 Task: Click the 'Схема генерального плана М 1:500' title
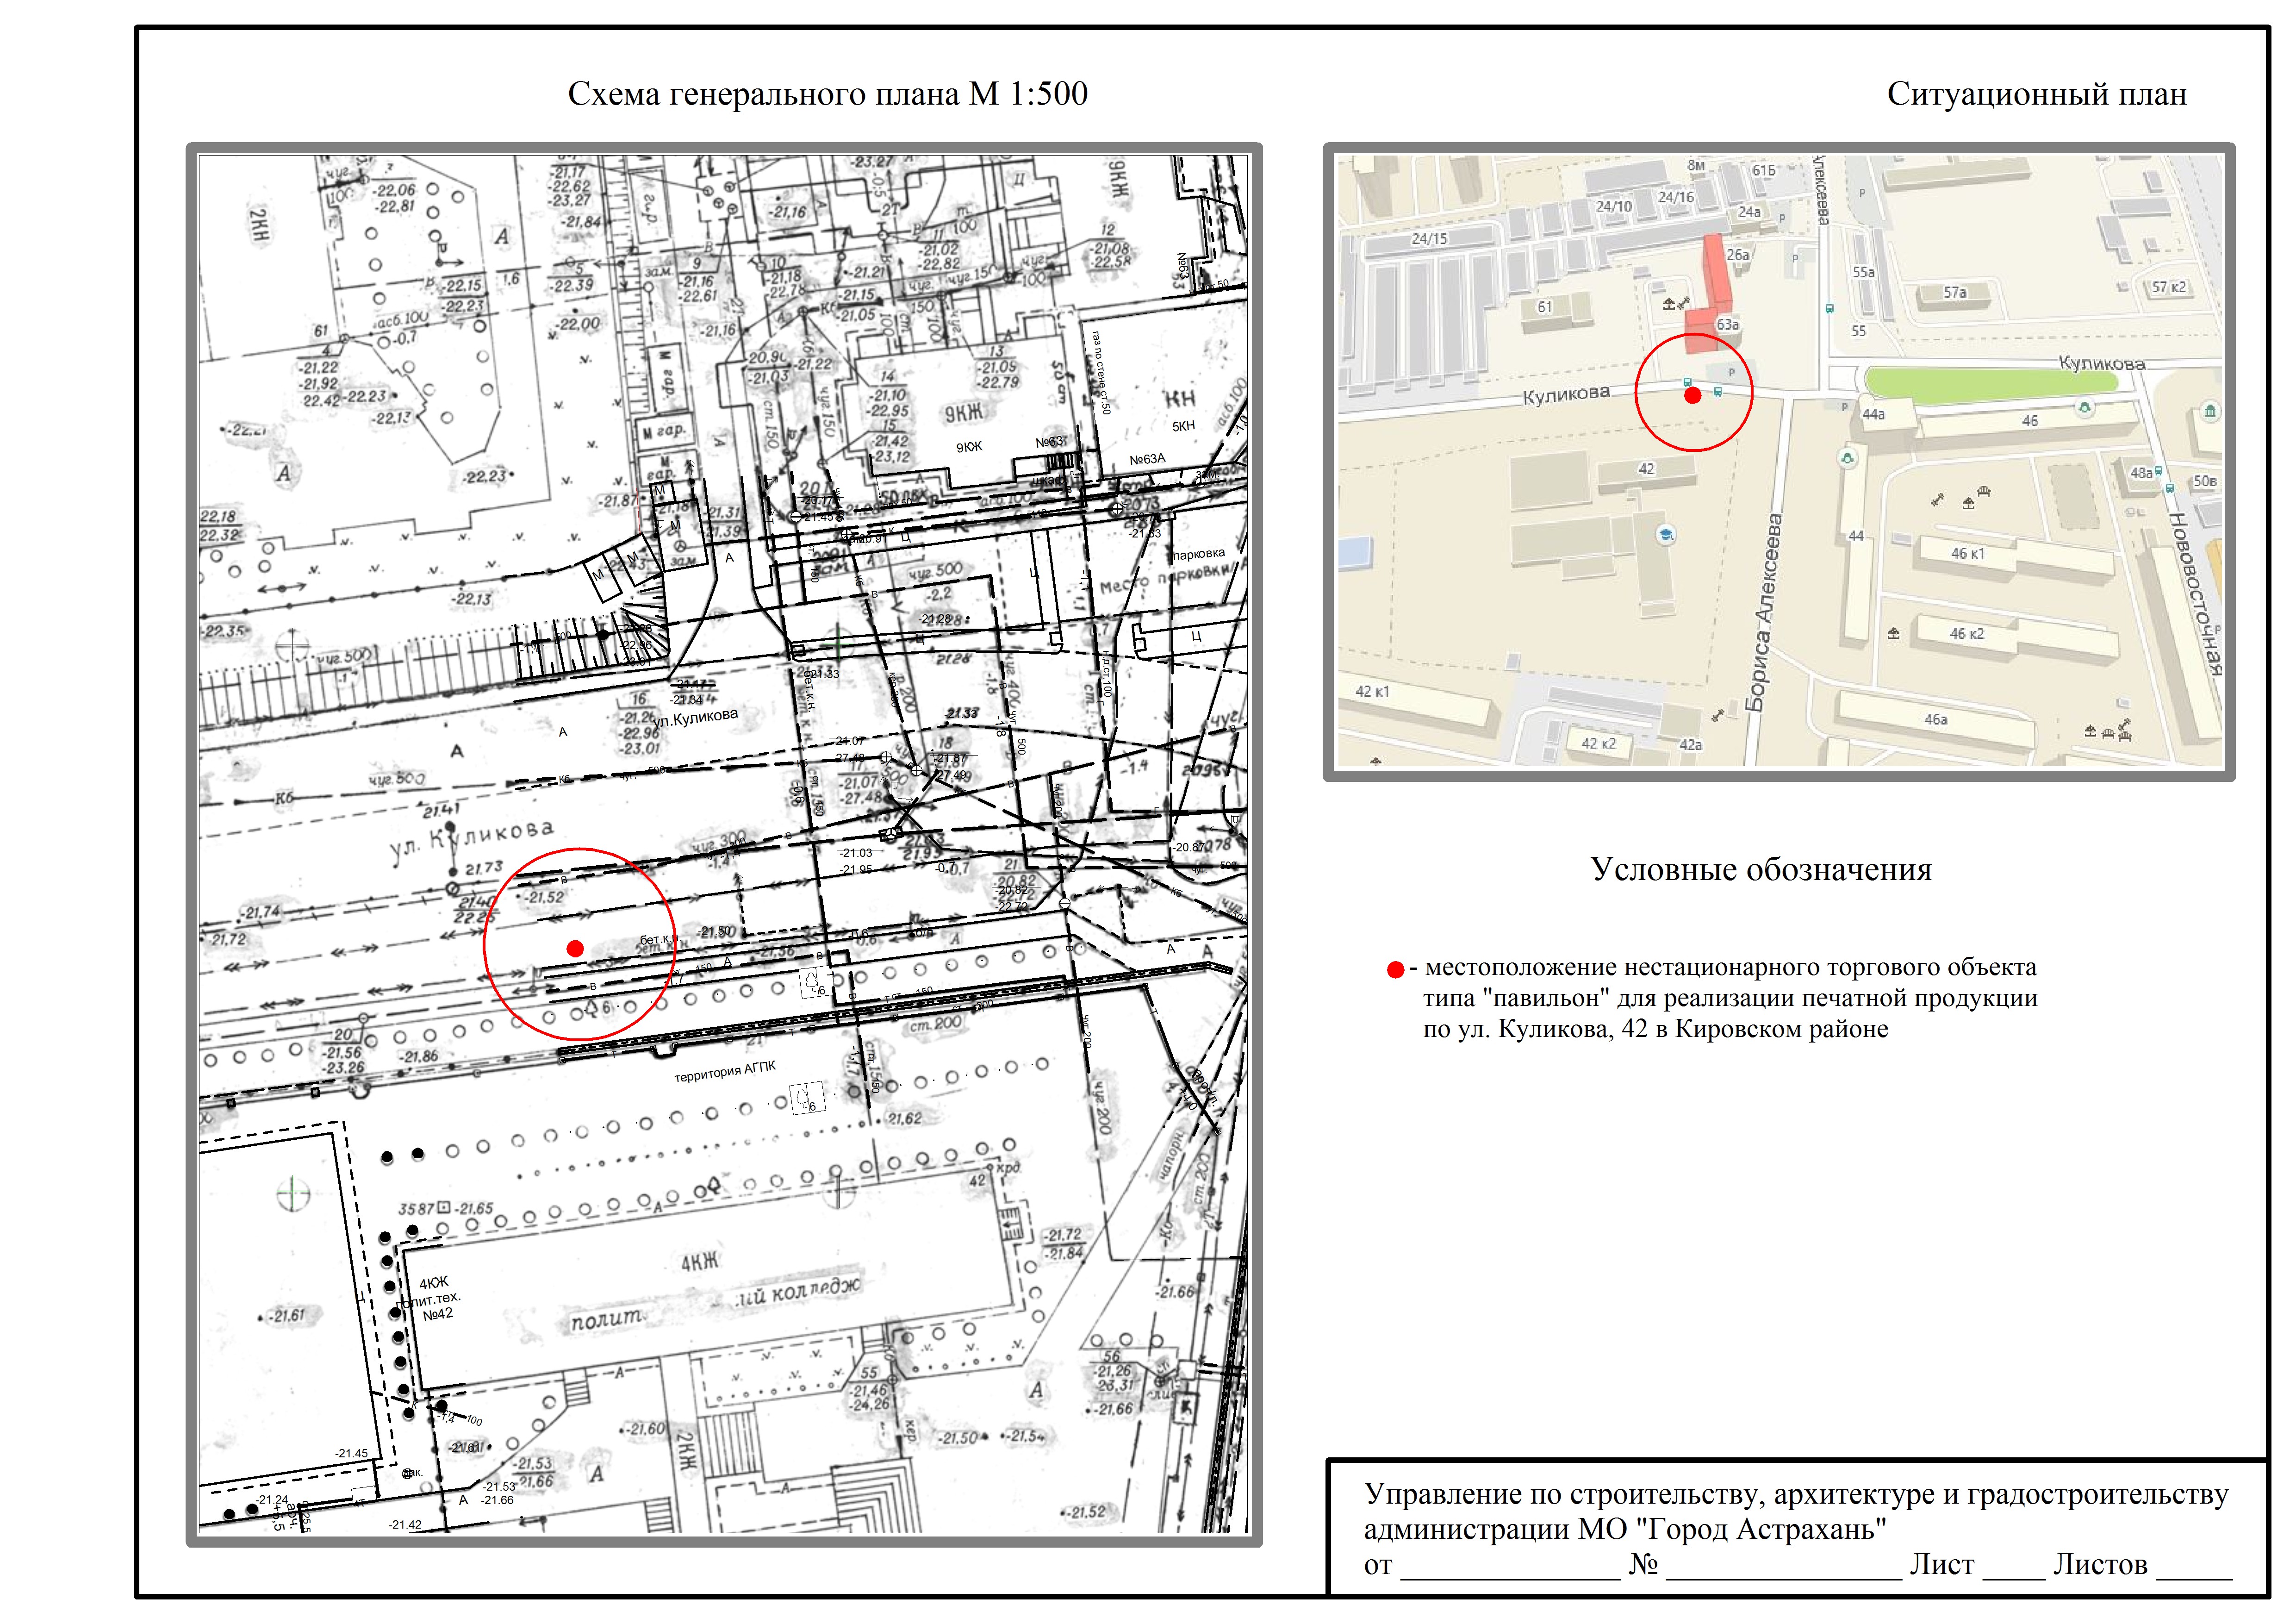(827, 95)
